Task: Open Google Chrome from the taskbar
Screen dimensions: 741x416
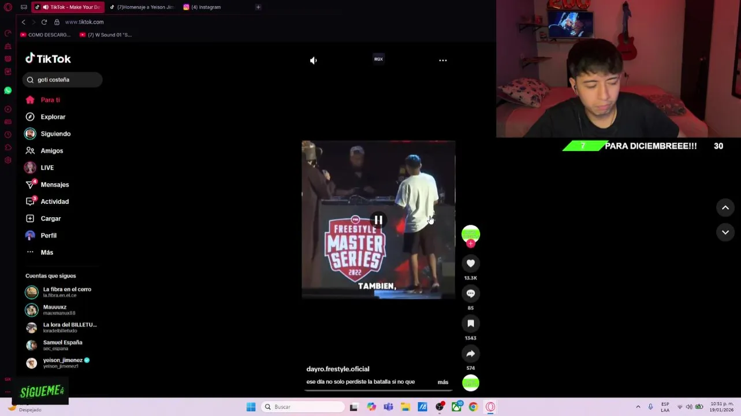Action: (x=473, y=407)
